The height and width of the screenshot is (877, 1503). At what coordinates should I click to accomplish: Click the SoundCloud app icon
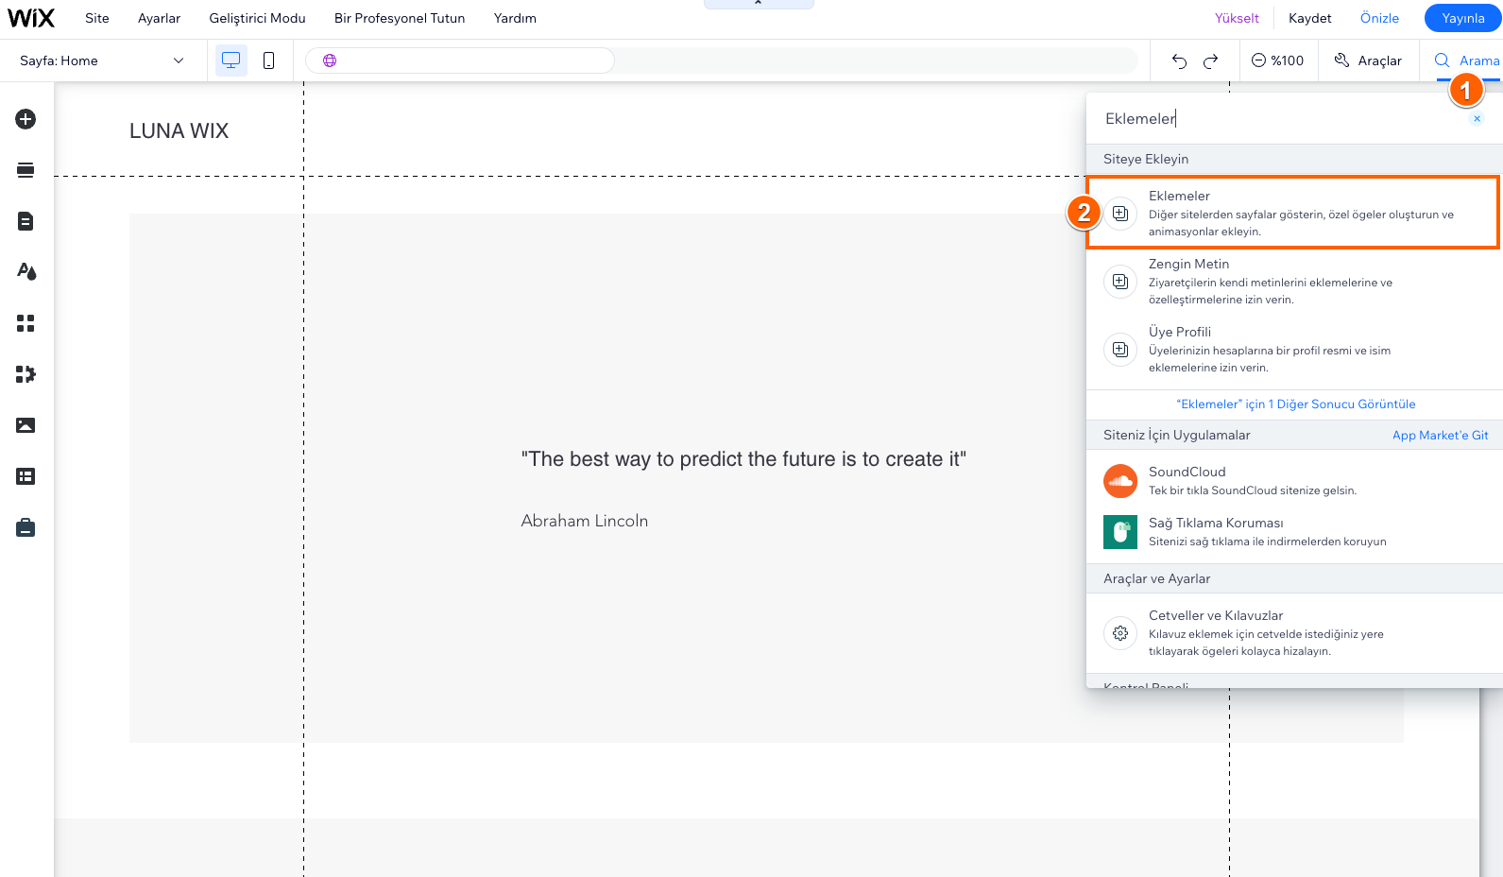1120,481
